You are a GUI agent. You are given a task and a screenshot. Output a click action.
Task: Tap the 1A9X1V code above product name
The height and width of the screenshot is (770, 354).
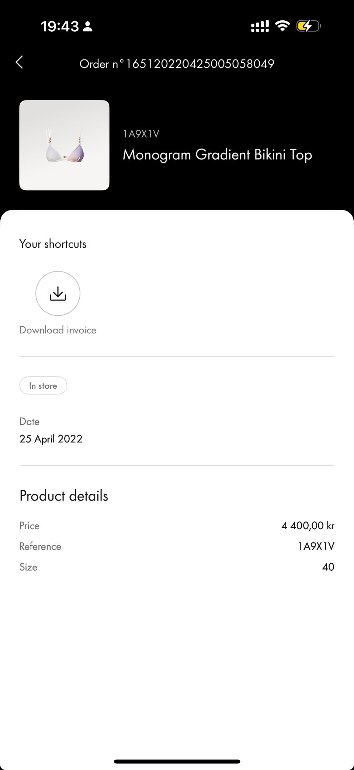pos(141,134)
